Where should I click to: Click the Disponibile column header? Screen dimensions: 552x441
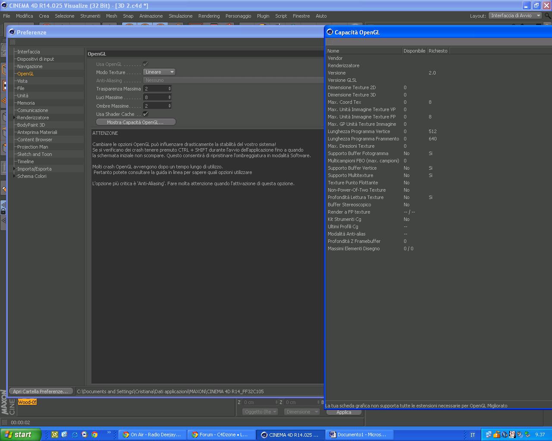414,51
